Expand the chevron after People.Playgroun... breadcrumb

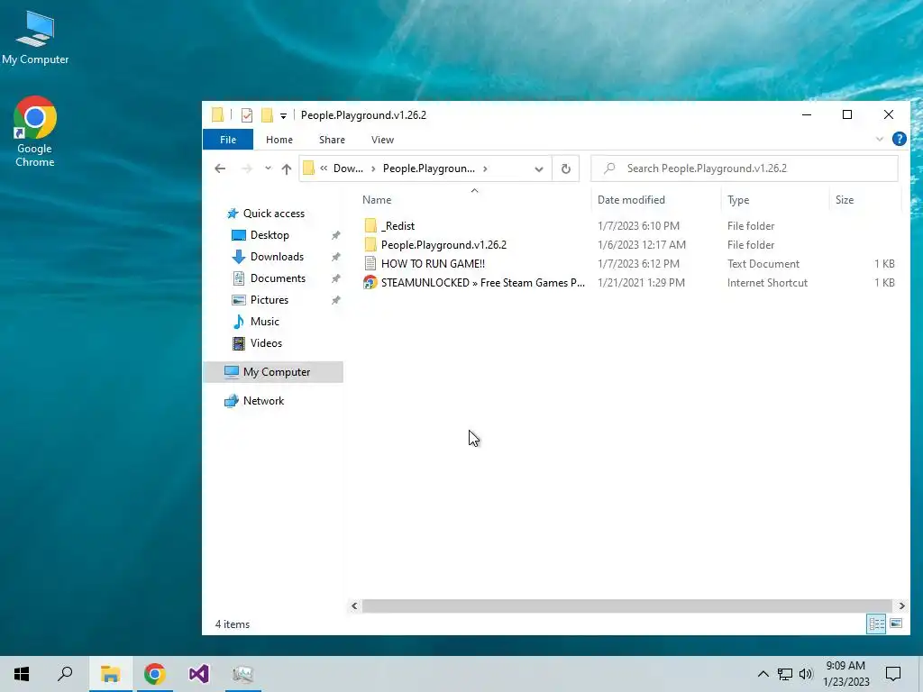[x=485, y=168]
